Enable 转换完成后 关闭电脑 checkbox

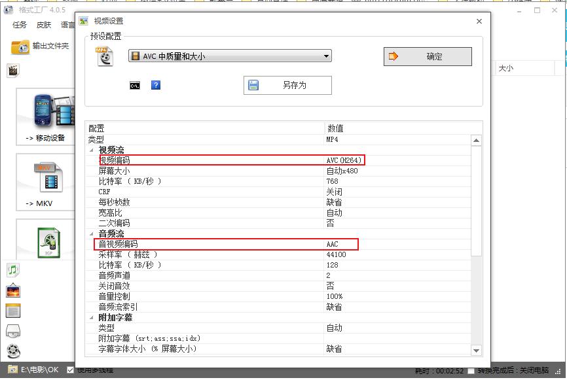tap(471, 371)
